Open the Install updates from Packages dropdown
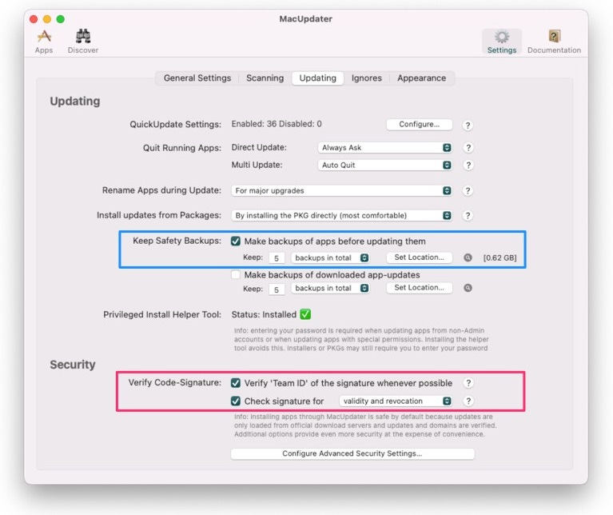Image resolution: width=613 pixels, height=515 pixels. point(342,215)
